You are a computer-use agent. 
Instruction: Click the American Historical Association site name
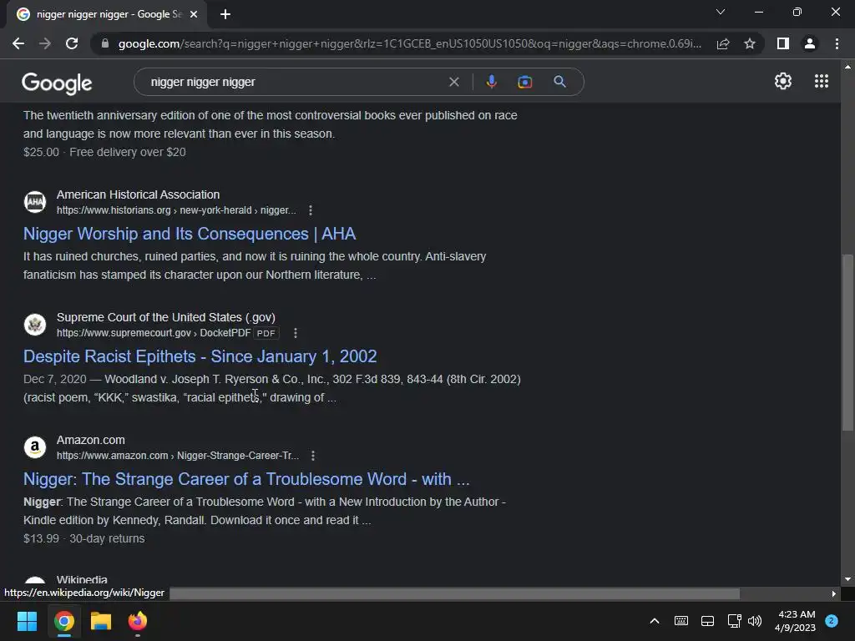[138, 194]
